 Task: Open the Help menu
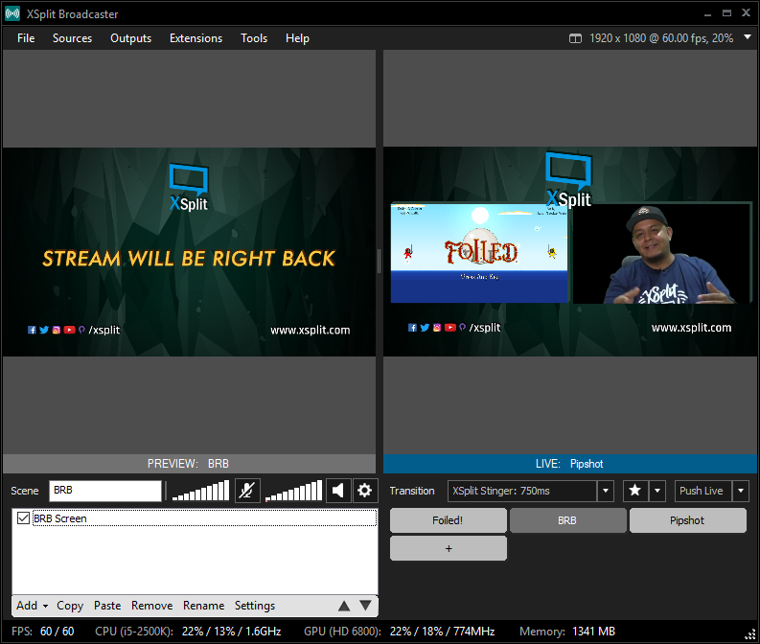click(297, 38)
